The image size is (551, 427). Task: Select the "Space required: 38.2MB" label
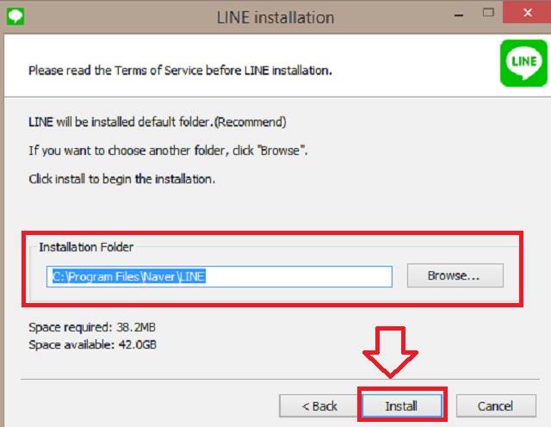pyautogui.click(x=92, y=328)
